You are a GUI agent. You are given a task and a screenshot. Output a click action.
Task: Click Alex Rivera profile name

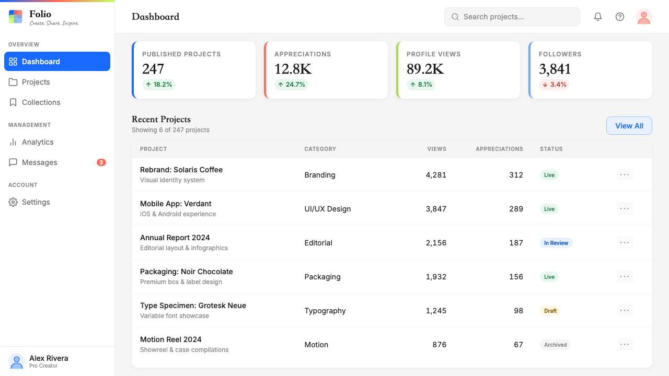point(49,358)
